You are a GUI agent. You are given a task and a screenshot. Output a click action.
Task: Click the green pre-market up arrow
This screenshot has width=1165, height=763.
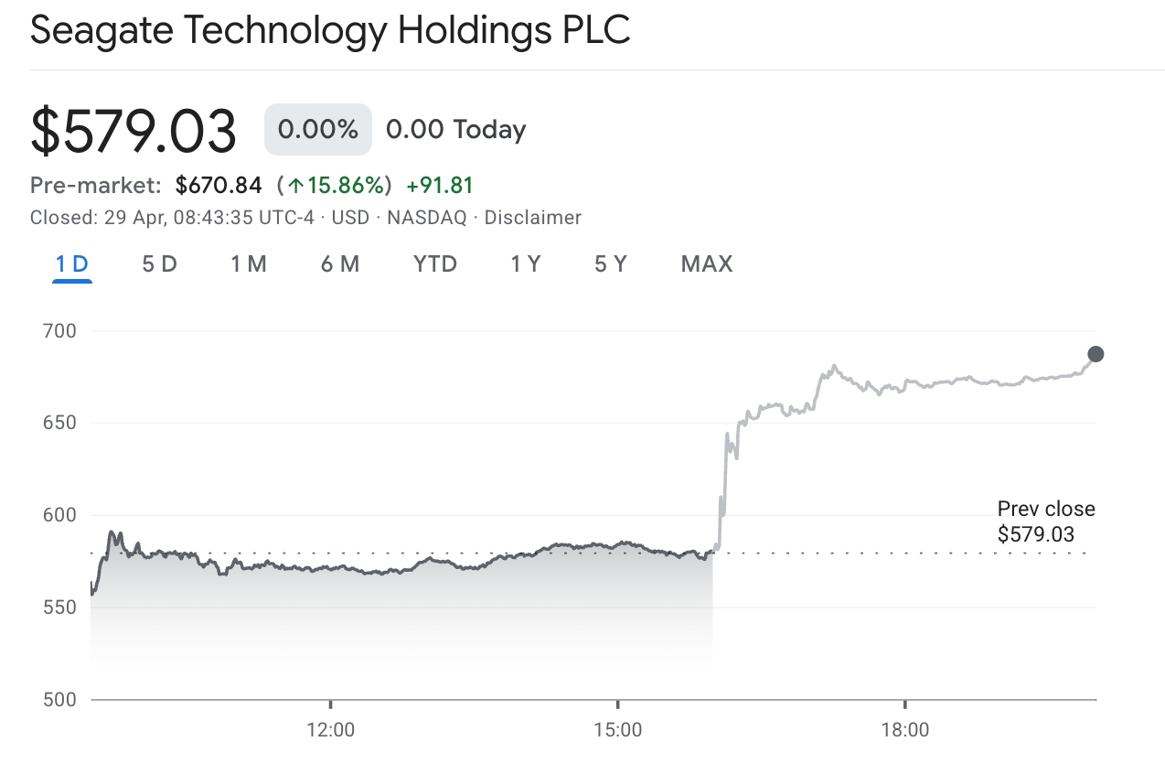click(x=295, y=186)
